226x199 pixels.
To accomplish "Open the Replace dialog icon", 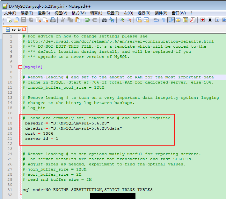I will coord(112,20).
